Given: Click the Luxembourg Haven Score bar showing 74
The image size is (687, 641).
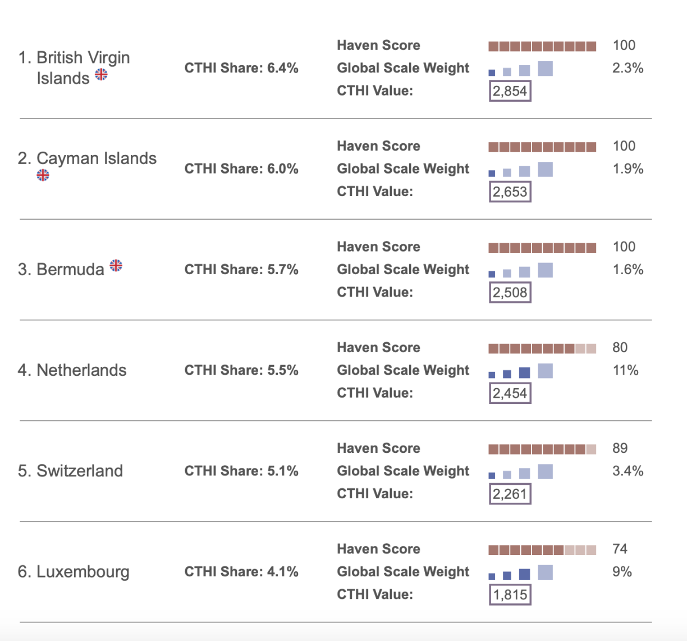Looking at the screenshot, I should pyautogui.click(x=542, y=550).
